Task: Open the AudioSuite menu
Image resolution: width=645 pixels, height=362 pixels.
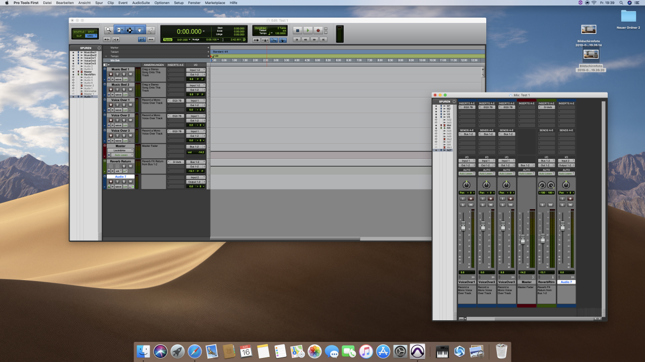Action: pyautogui.click(x=141, y=3)
